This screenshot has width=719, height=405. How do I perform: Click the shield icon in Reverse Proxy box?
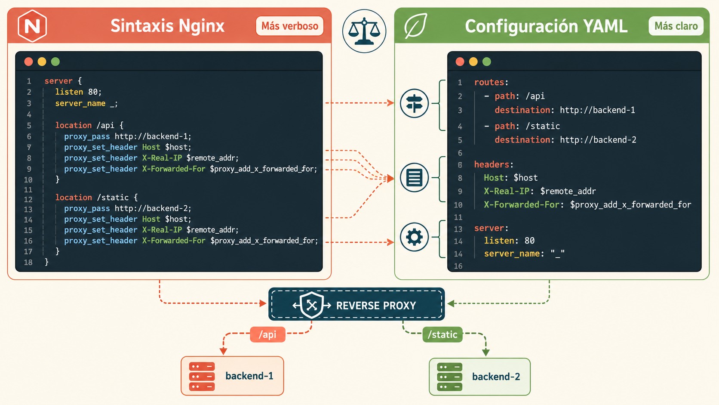(x=312, y=305)
